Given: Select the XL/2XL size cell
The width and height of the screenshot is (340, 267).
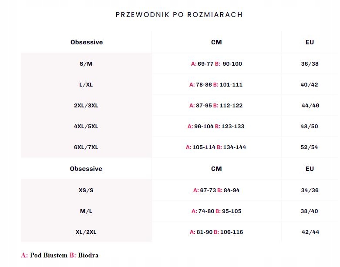Looking at the screenshot, I should point(86,232).
